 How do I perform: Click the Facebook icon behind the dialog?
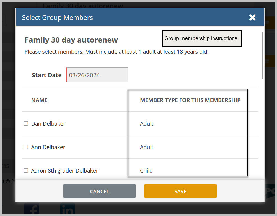point(32,209)
